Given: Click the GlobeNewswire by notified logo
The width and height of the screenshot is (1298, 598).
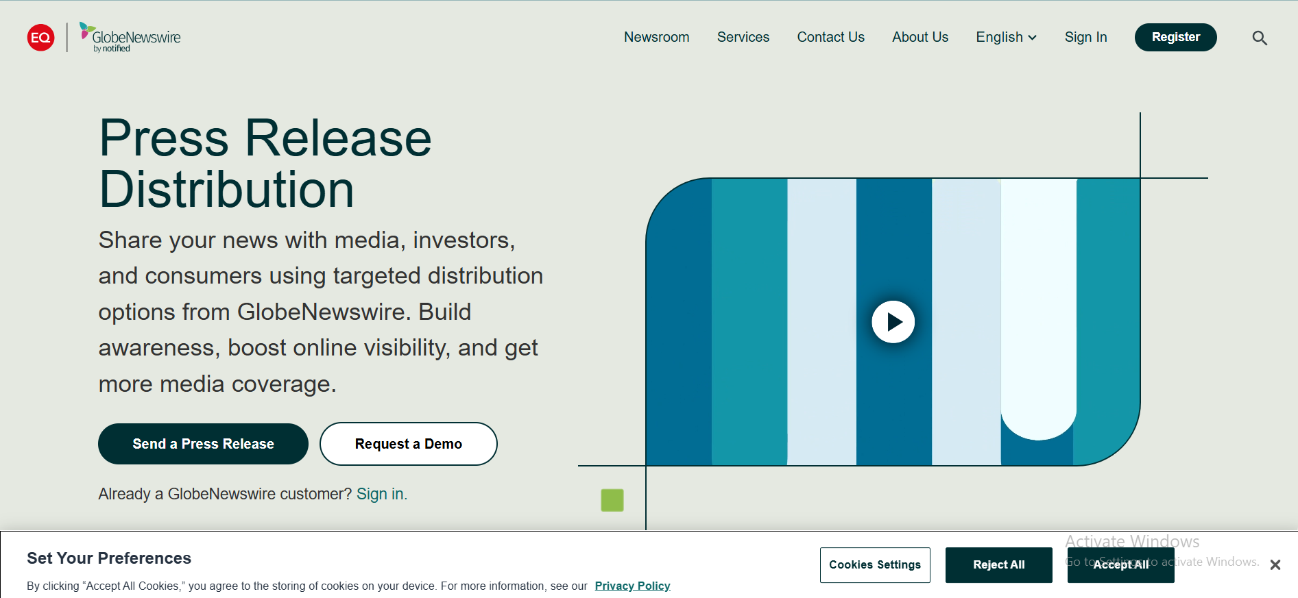Looking at the screenshot, I should (x=130, y=38).
